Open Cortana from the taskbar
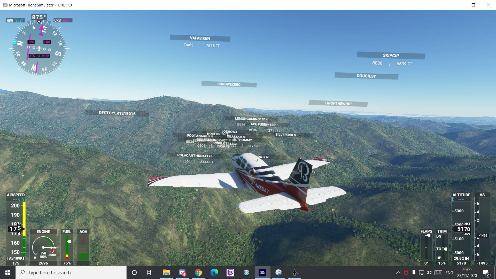This screenshot has width=496, height=279. click(134, 273)
